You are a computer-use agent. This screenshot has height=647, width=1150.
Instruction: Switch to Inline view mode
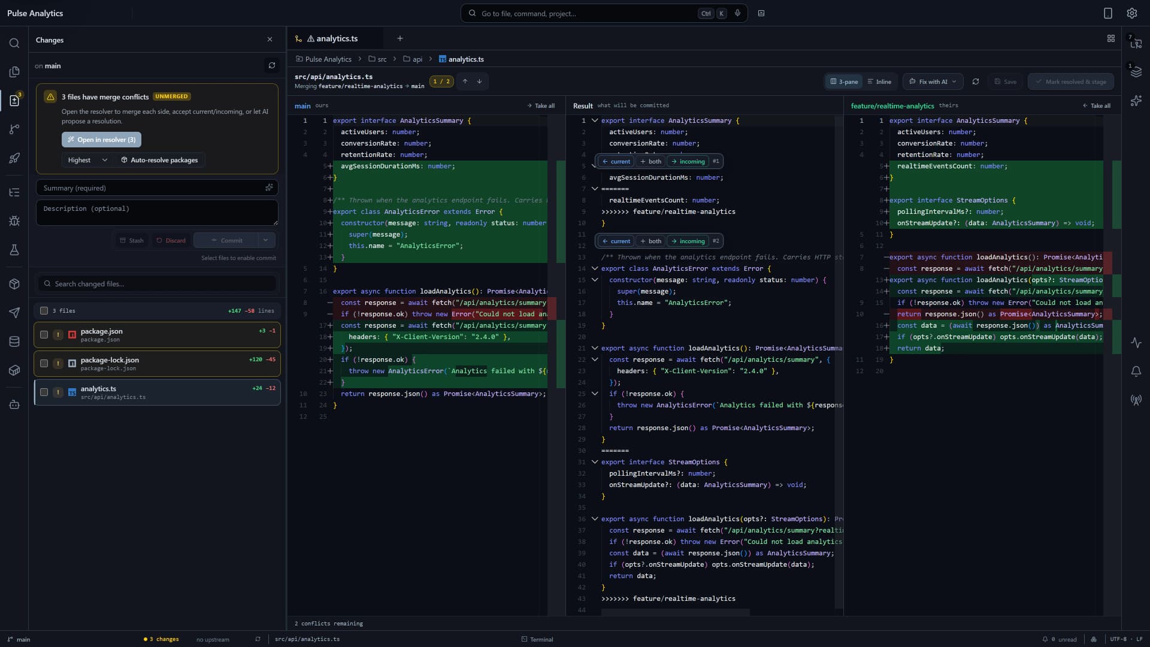click(879, 81)
